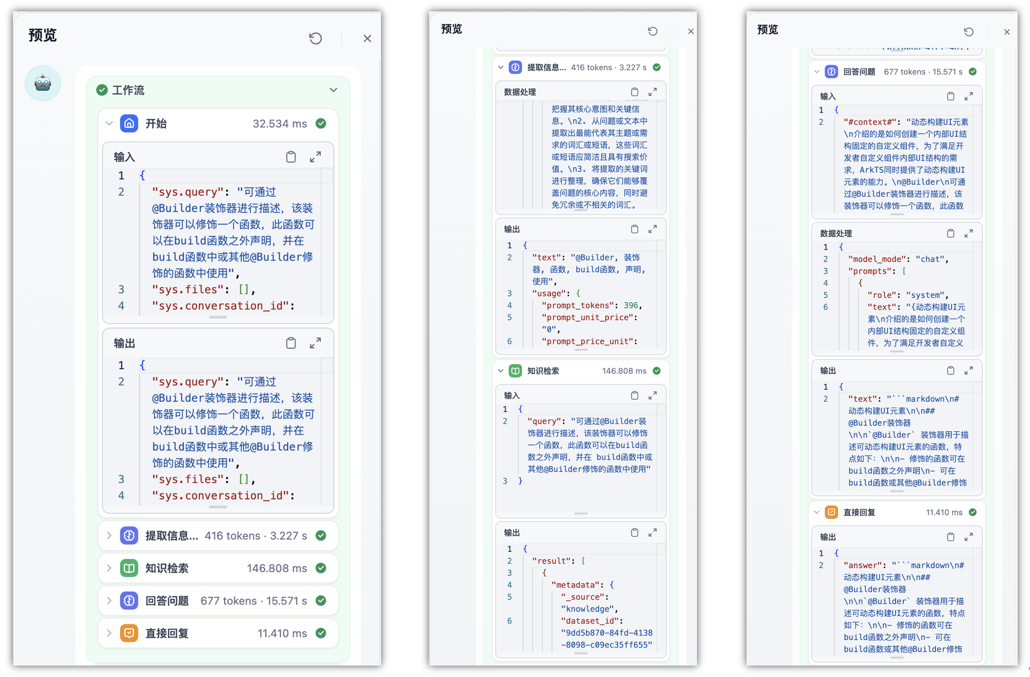Collapse the 提取信息 node in middle panel
The image size is (1030, 677).
click(501, 67)
